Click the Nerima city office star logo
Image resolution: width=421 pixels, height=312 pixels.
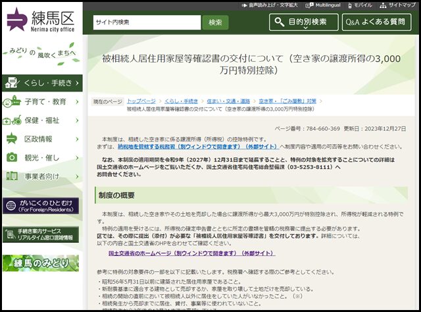click(16, 19)
